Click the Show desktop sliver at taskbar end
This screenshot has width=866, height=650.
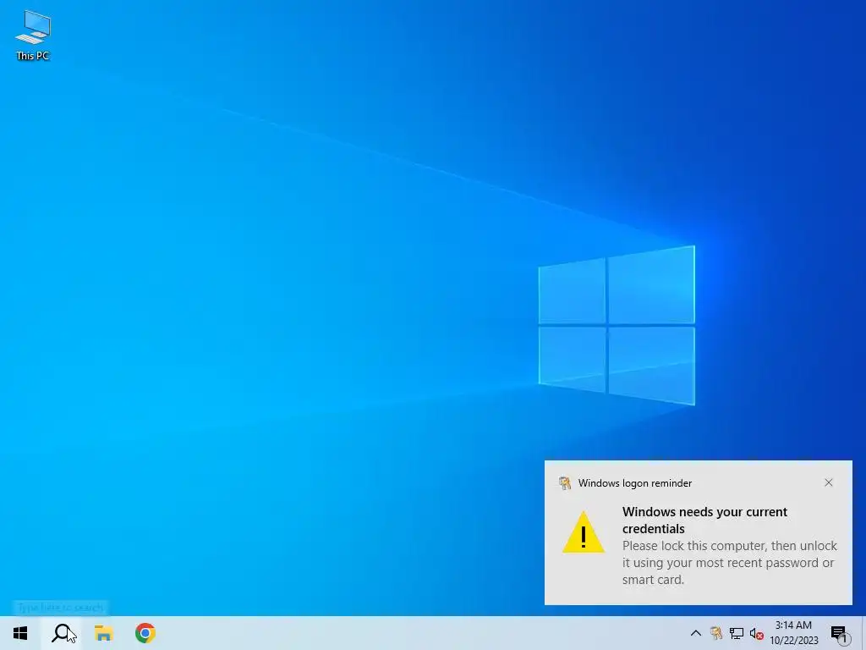863,633
